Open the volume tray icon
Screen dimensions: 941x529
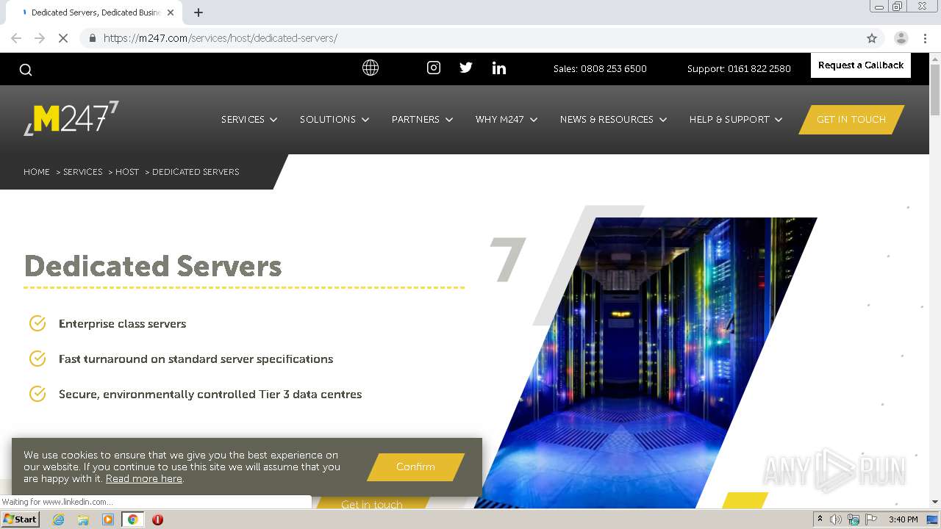(836, 519)
